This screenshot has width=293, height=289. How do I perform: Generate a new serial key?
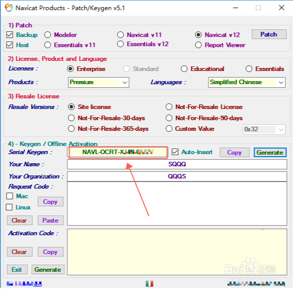270,153
